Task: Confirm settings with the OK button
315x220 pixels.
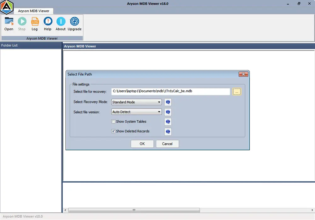Action: 142,144
